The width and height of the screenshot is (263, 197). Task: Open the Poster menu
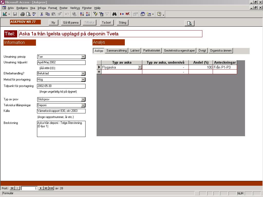tap(64, 8)
